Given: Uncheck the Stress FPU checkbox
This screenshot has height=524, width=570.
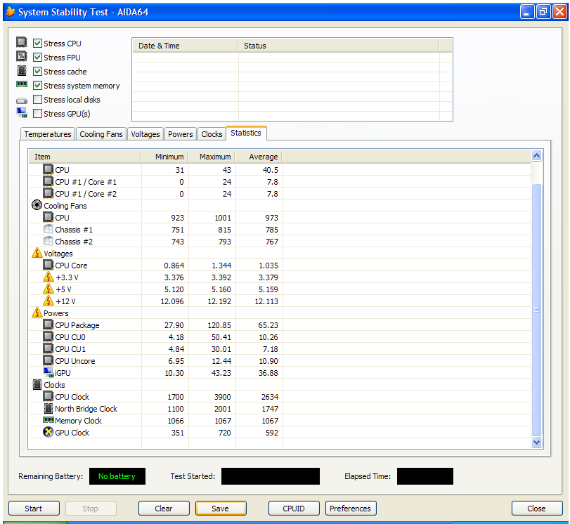Looking at the screenshot, I should 37,58.
